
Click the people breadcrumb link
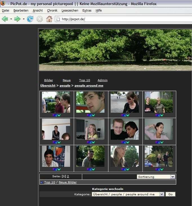(x=65, y=85)
